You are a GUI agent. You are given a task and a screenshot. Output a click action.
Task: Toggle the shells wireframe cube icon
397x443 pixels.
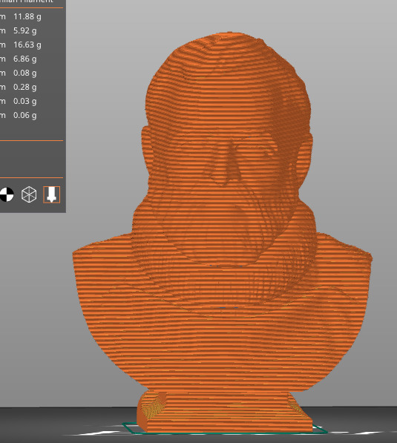29,194
